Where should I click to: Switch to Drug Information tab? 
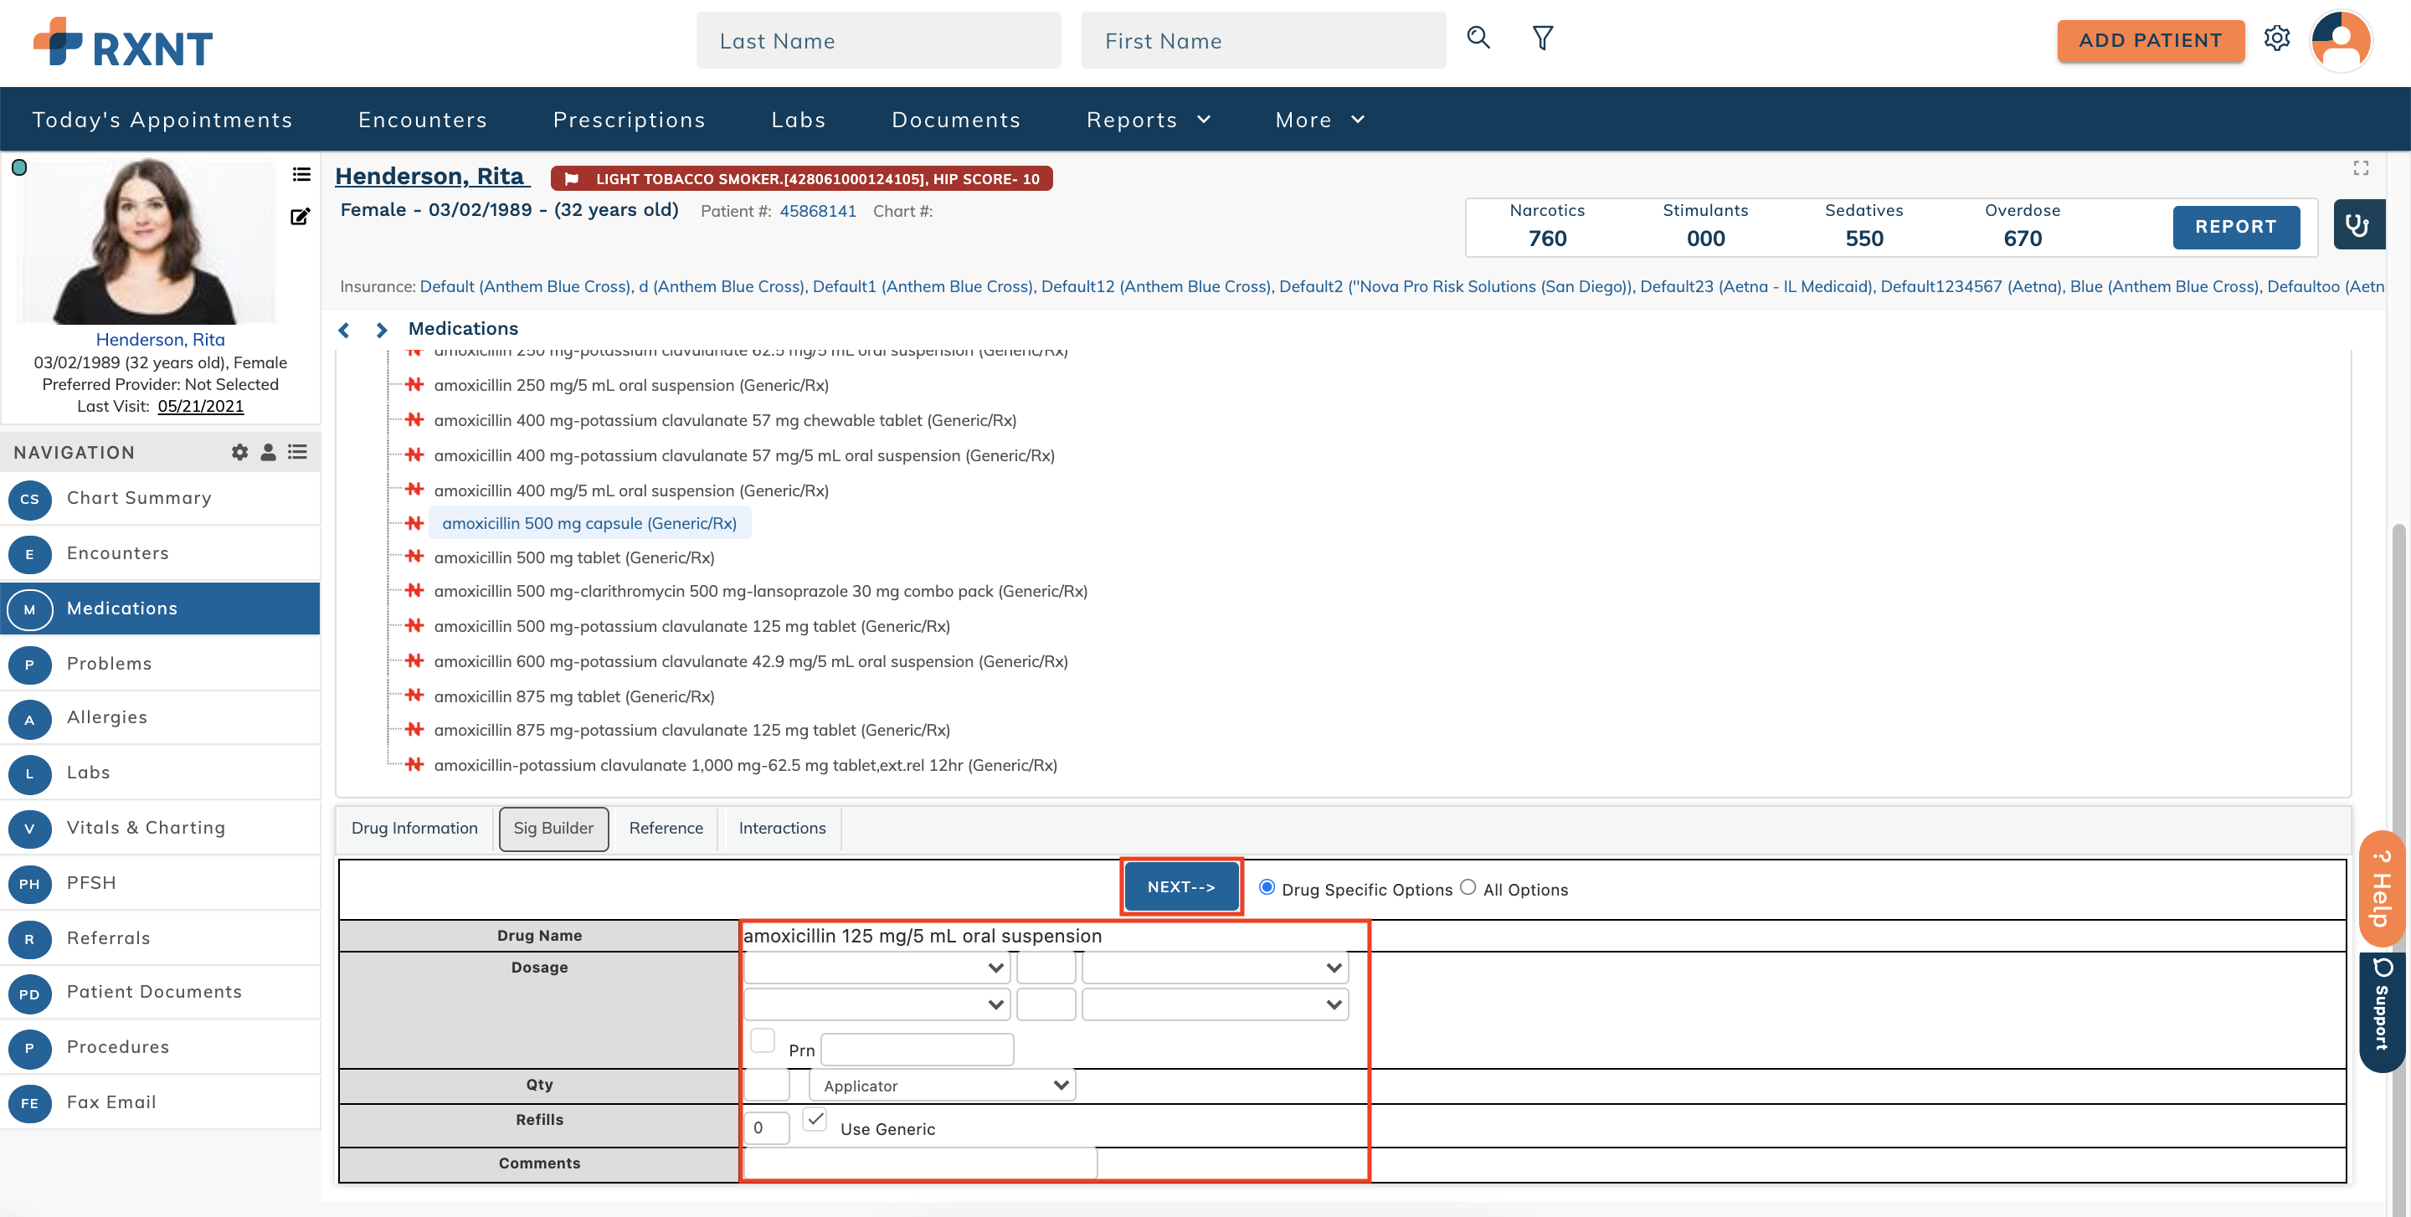(414, 828)
